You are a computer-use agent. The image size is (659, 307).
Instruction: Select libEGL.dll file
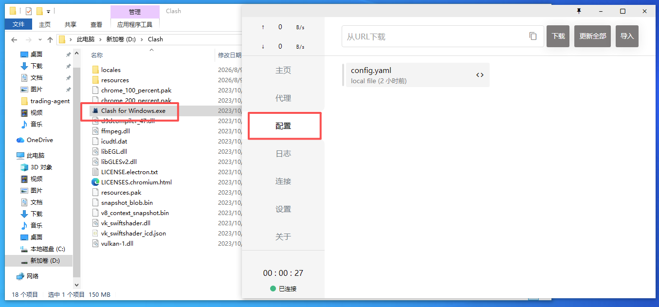click(114, 151)
